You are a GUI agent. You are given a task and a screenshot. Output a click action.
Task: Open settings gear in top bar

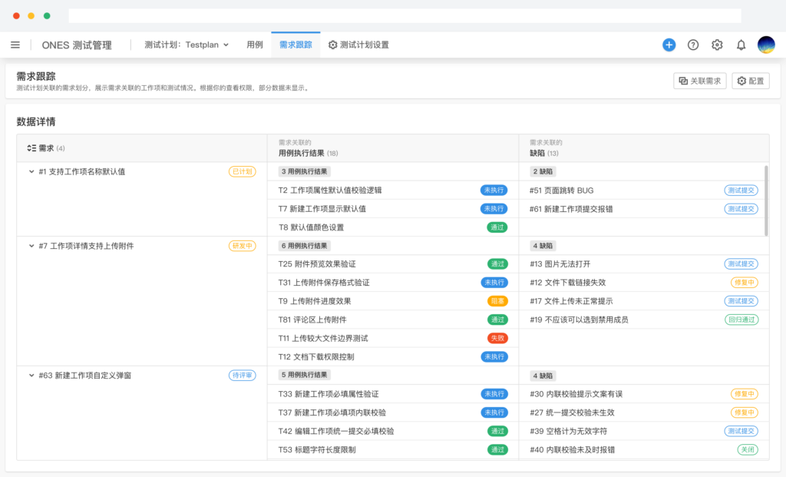pos(717,45)
